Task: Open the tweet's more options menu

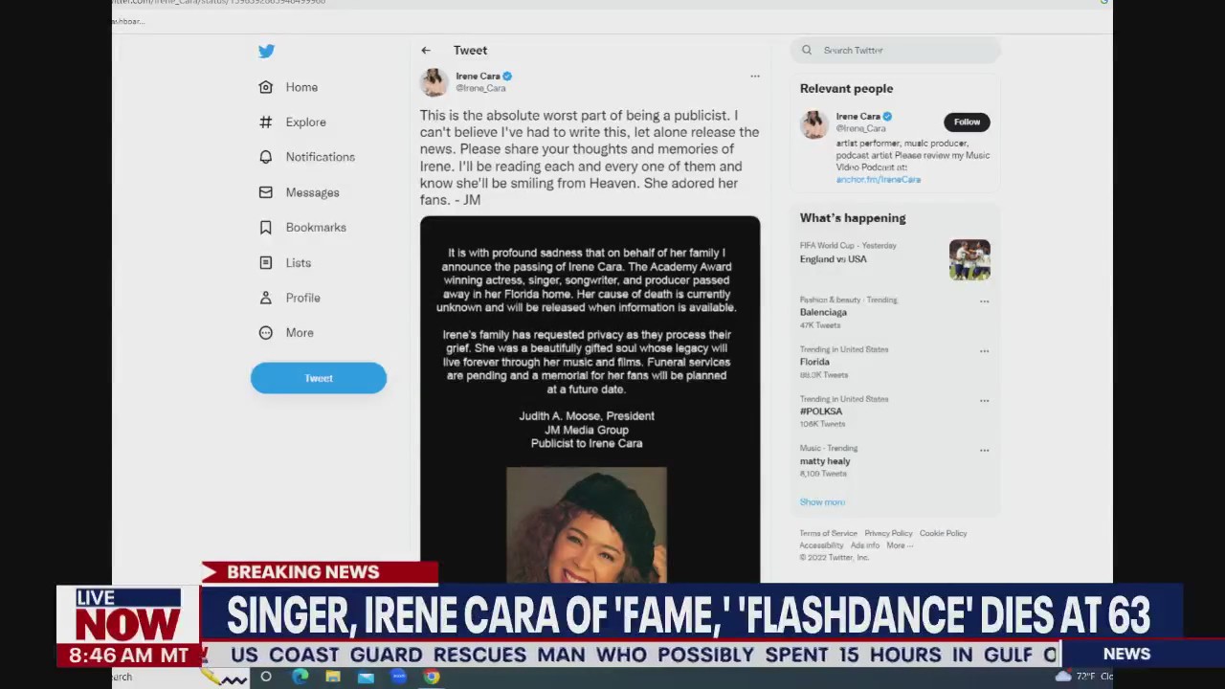Action: click(754, 76)
